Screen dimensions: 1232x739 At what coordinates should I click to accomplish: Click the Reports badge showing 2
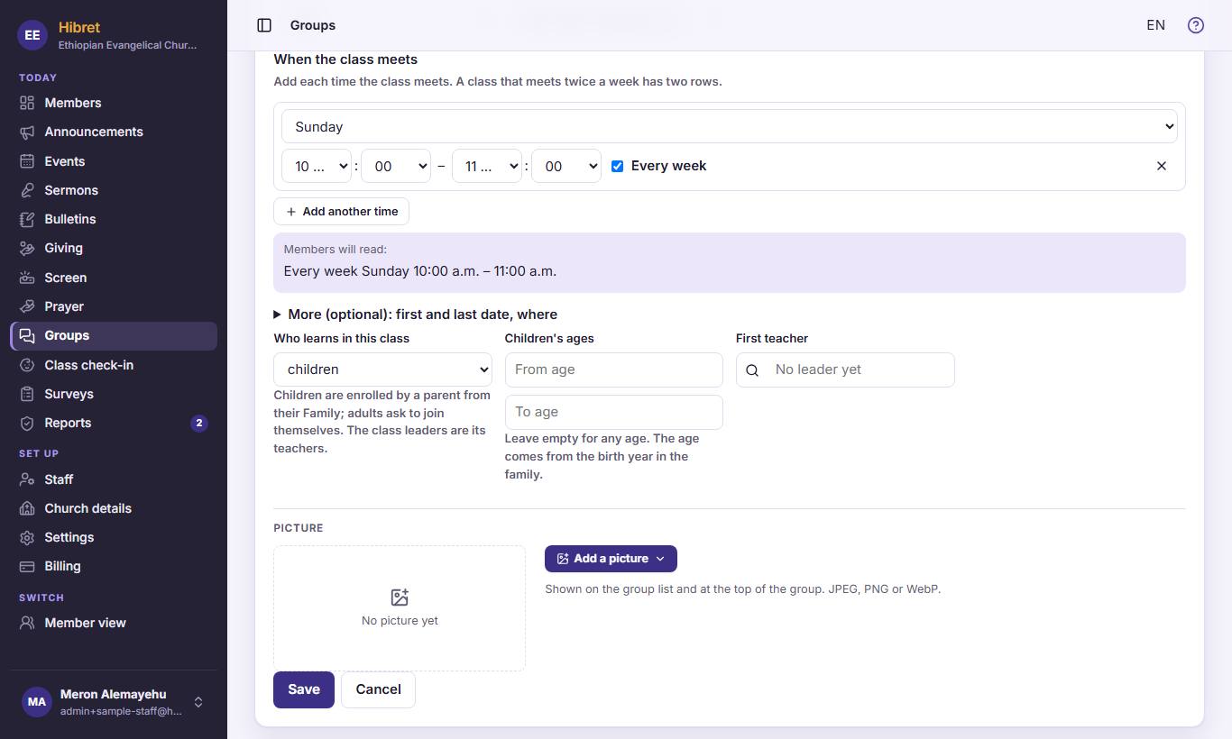(199, 423)
